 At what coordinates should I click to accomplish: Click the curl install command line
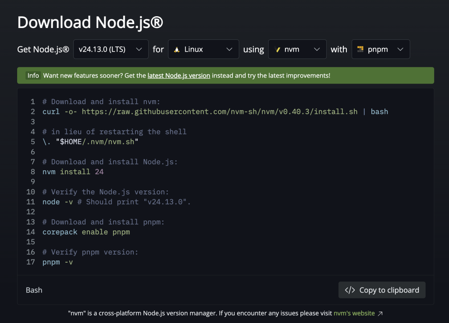(x=215, y=112)
